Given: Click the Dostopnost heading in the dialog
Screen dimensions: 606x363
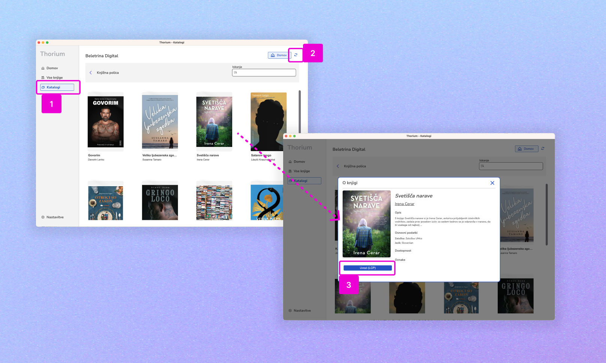Looking at the screenshot, I should (x=403, y=251).
